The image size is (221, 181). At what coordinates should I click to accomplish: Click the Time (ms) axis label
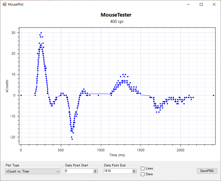[x=117, y=155]
